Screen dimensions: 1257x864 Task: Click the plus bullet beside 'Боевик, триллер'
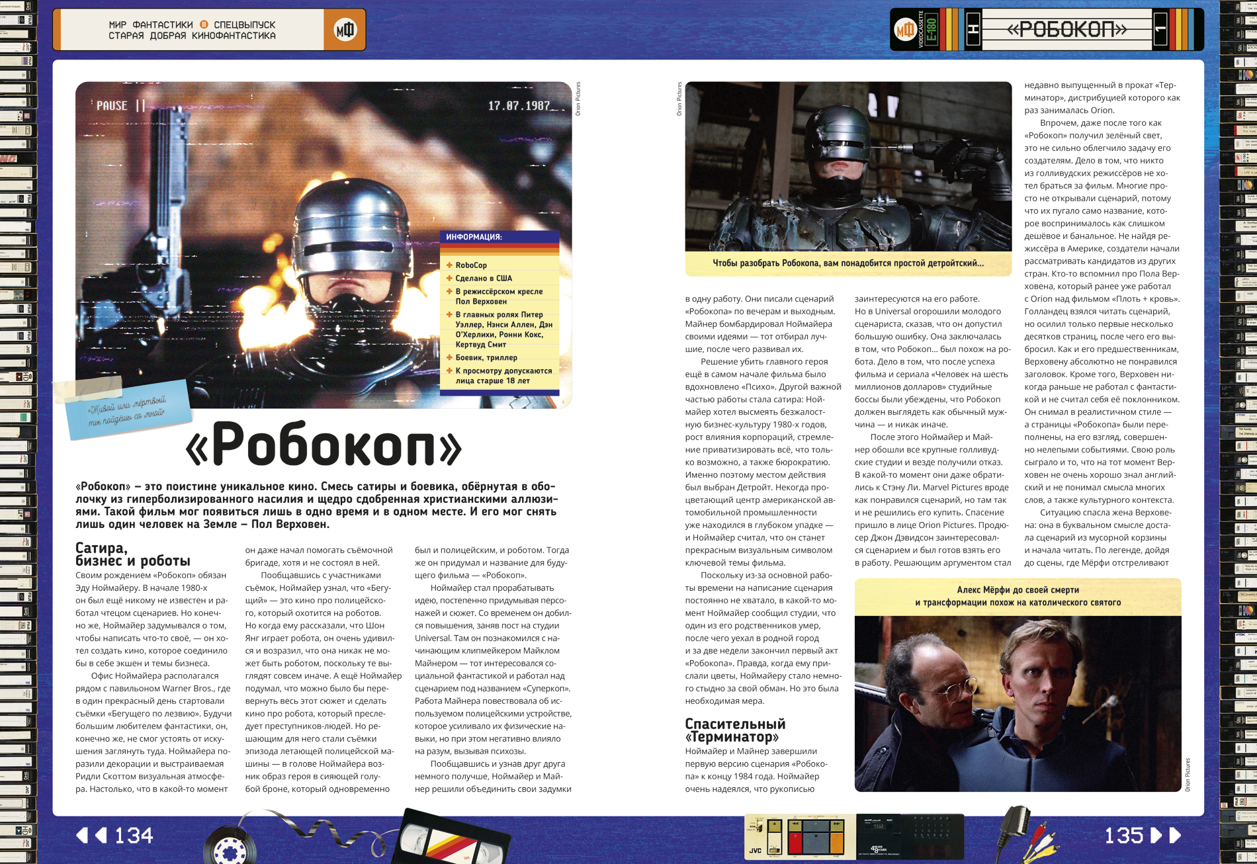[449, 358]
